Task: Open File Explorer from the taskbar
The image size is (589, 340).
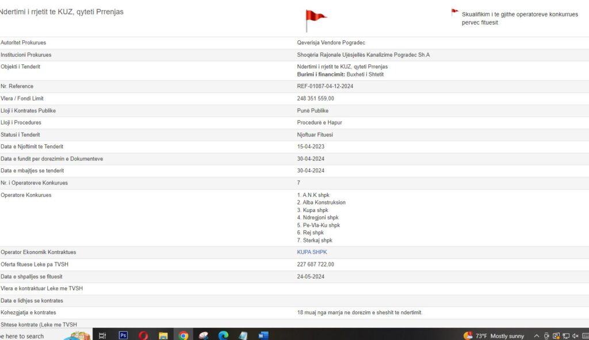Action: 163,335
